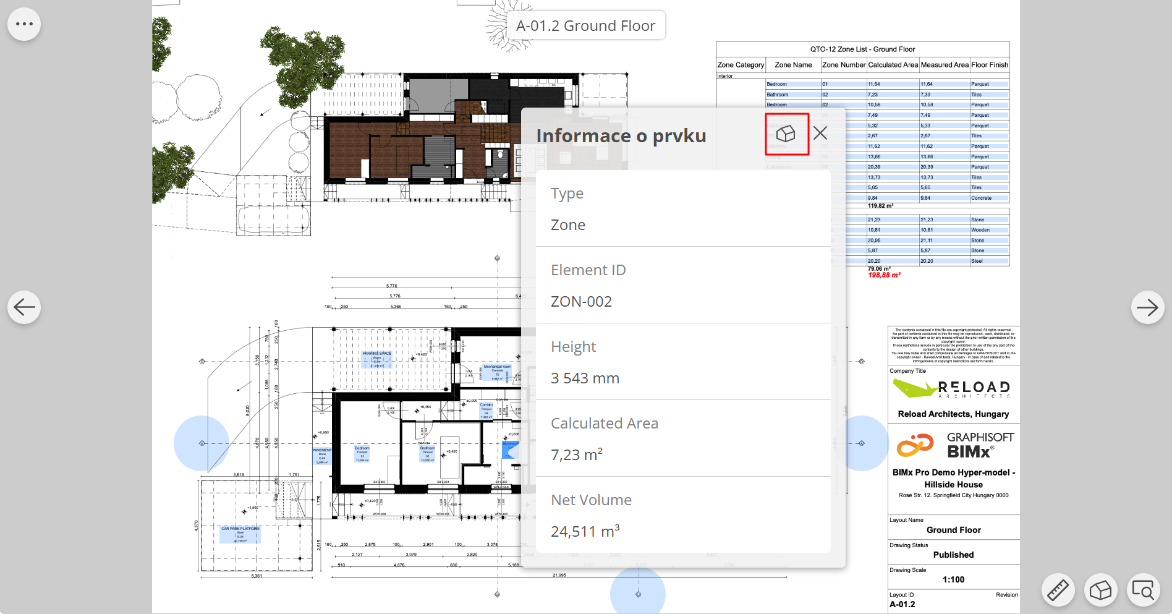1172x614 pixels.
Task: Click the Floor Finish column header
Action: 990,65
